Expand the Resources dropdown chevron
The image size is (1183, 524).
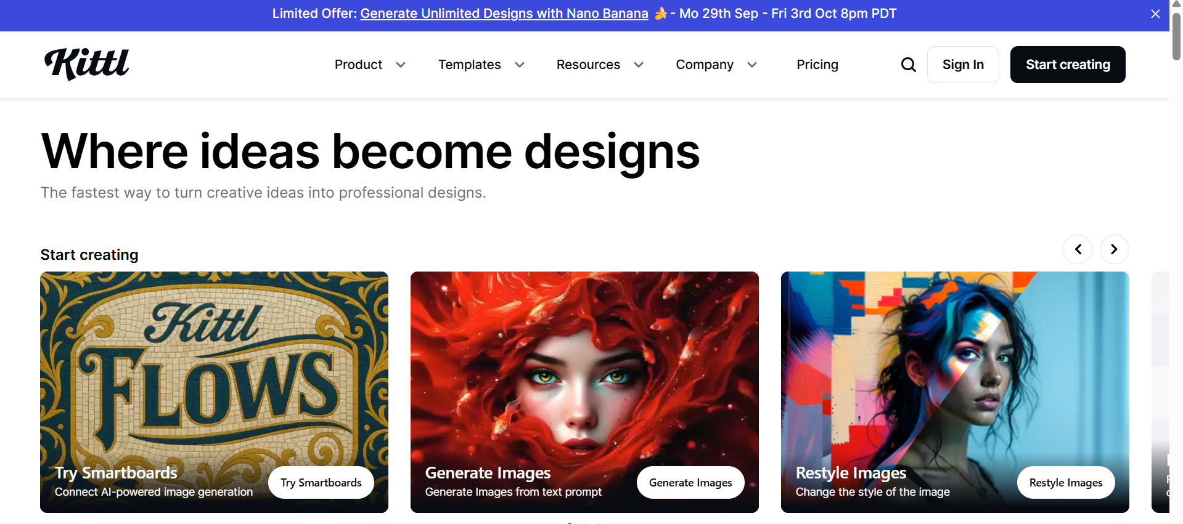pyautogui.click(x=639, y=65)
